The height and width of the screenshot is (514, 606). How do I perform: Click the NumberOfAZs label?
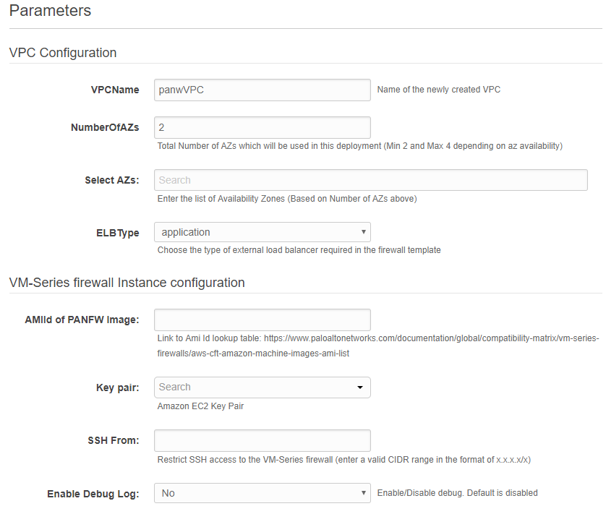[x=105, y=127]
